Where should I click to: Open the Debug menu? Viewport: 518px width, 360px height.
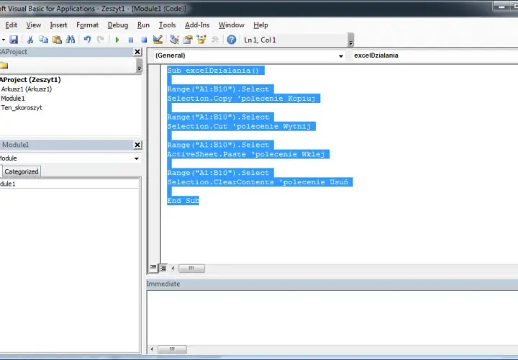(x=118, y=25)
